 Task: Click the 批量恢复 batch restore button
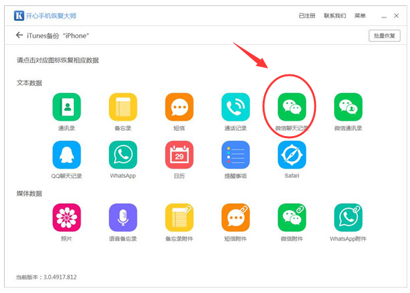click(x=384, y=36)
